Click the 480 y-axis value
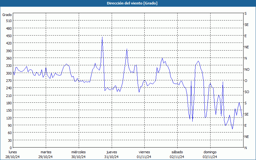256x160 pixels. click(x=9, y=28)
